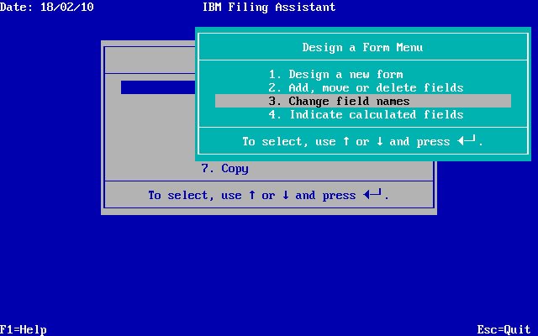Select '7. Copy' in background menu
This screenshot has height=336, width=538.
pos(224,168)
